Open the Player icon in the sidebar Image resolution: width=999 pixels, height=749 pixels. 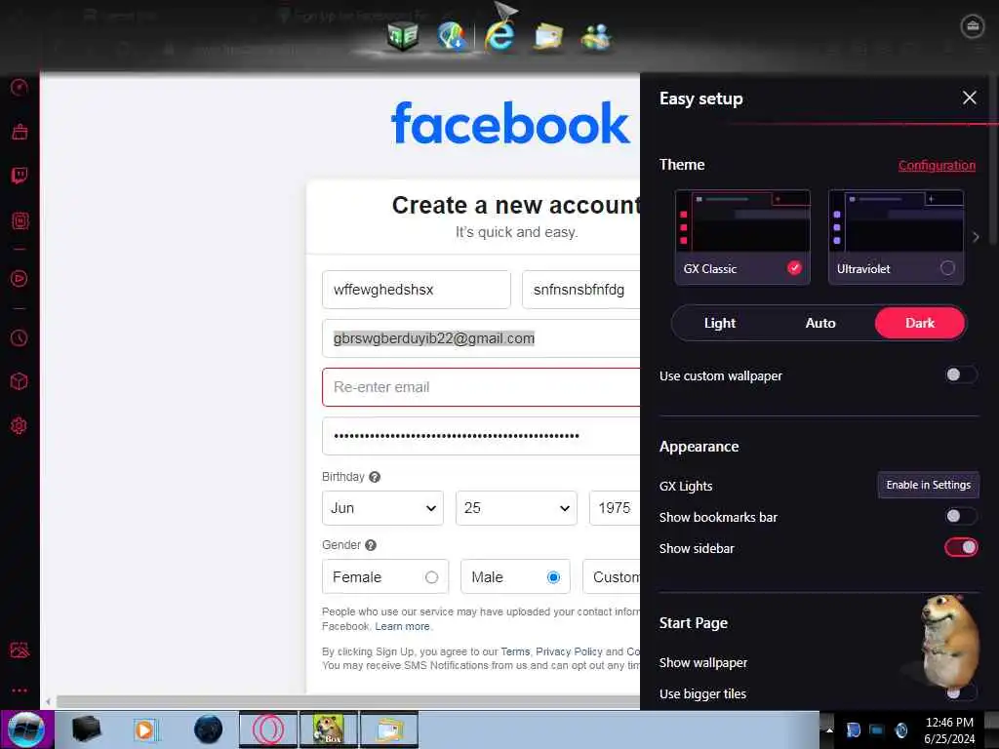20,278
